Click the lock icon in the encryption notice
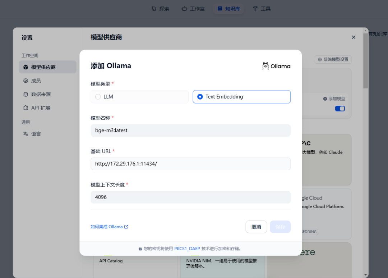388x278 pixels. [140, 249]
